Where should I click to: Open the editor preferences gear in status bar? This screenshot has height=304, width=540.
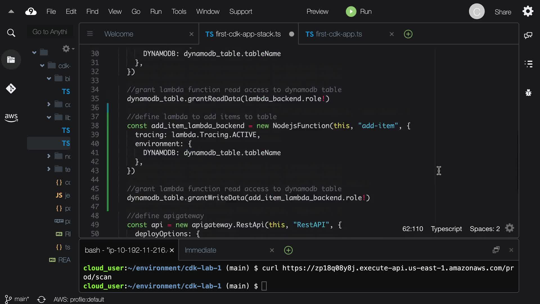coord(509,228)
